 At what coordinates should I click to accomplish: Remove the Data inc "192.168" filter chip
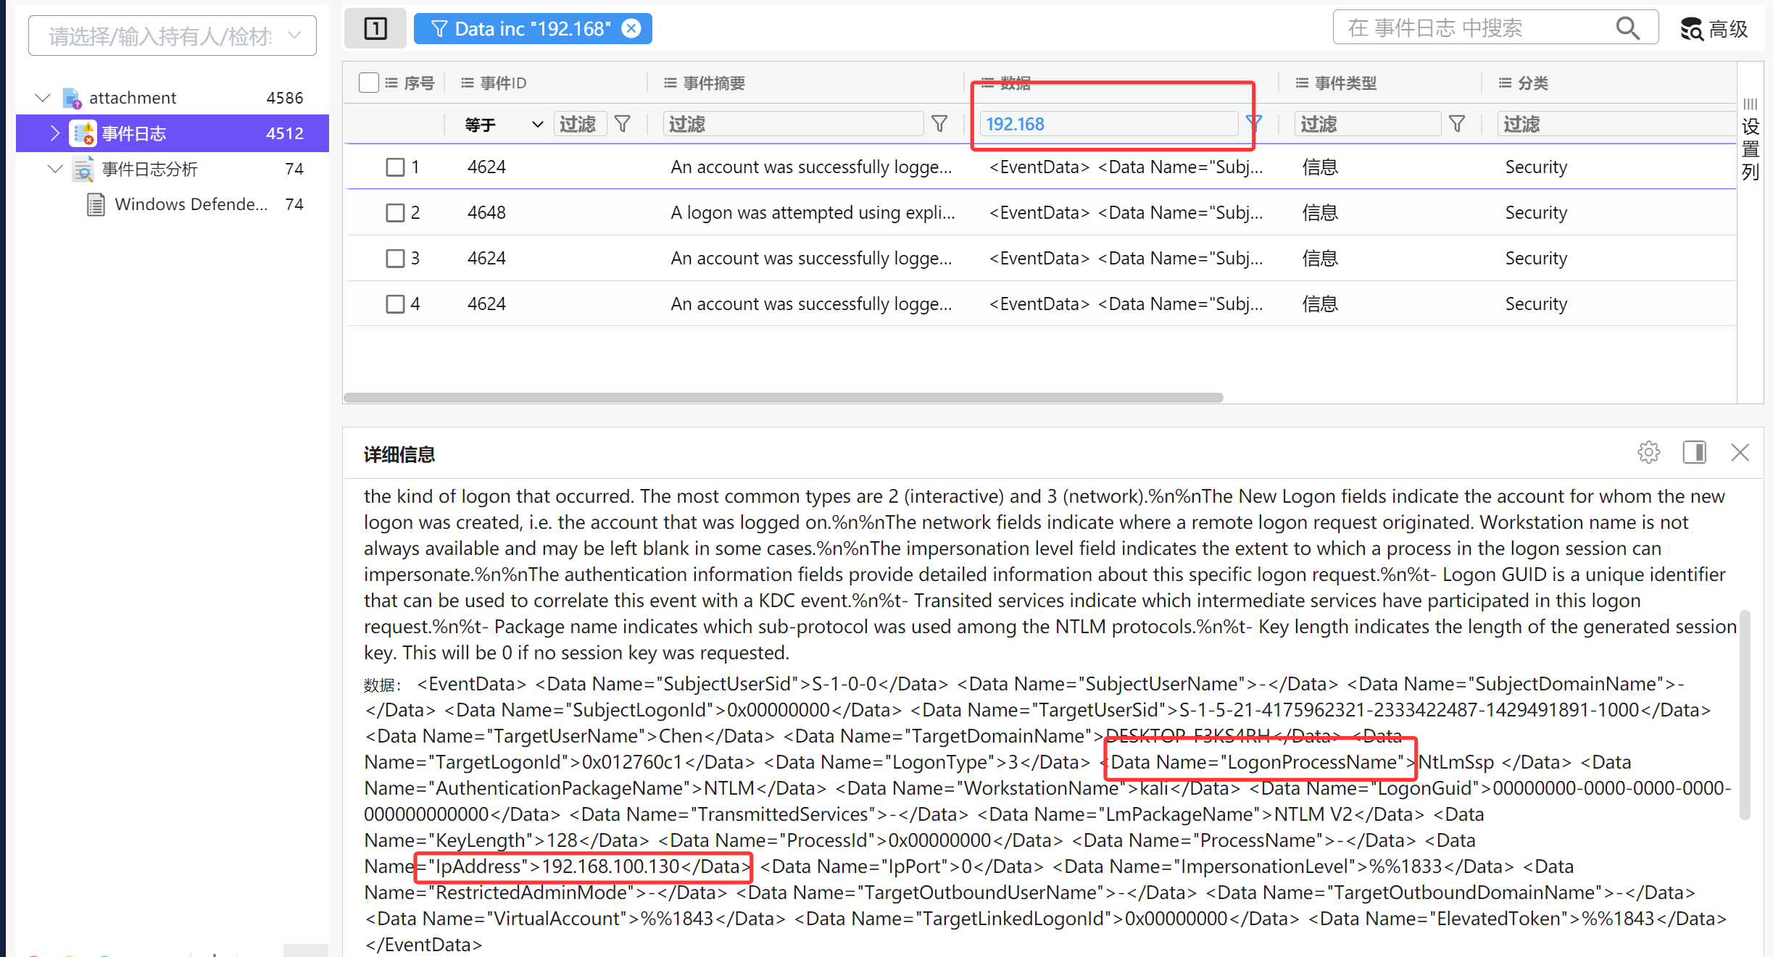(632, 28)
